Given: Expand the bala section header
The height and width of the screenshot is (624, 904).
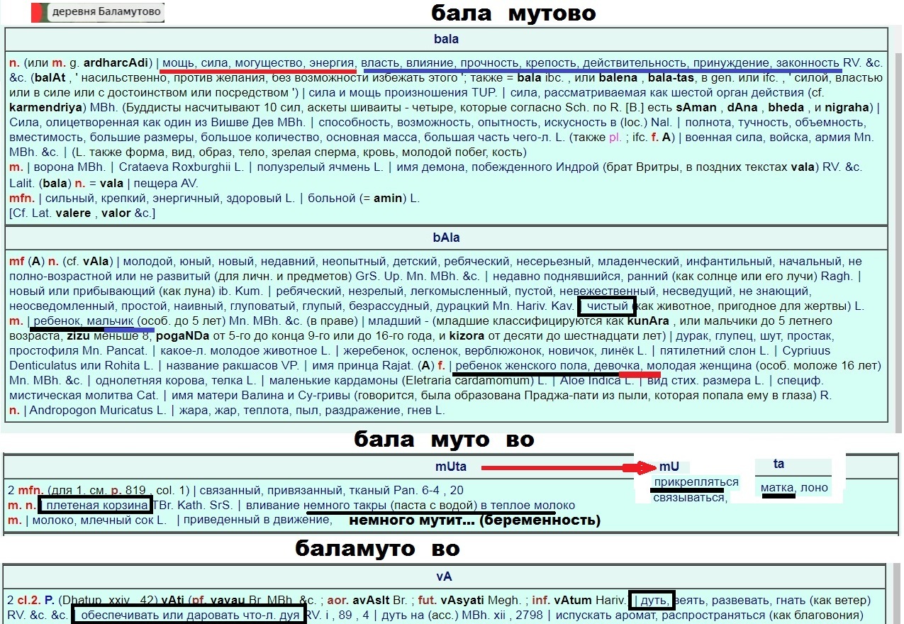Looking at the screenshot, I should 446,39.
